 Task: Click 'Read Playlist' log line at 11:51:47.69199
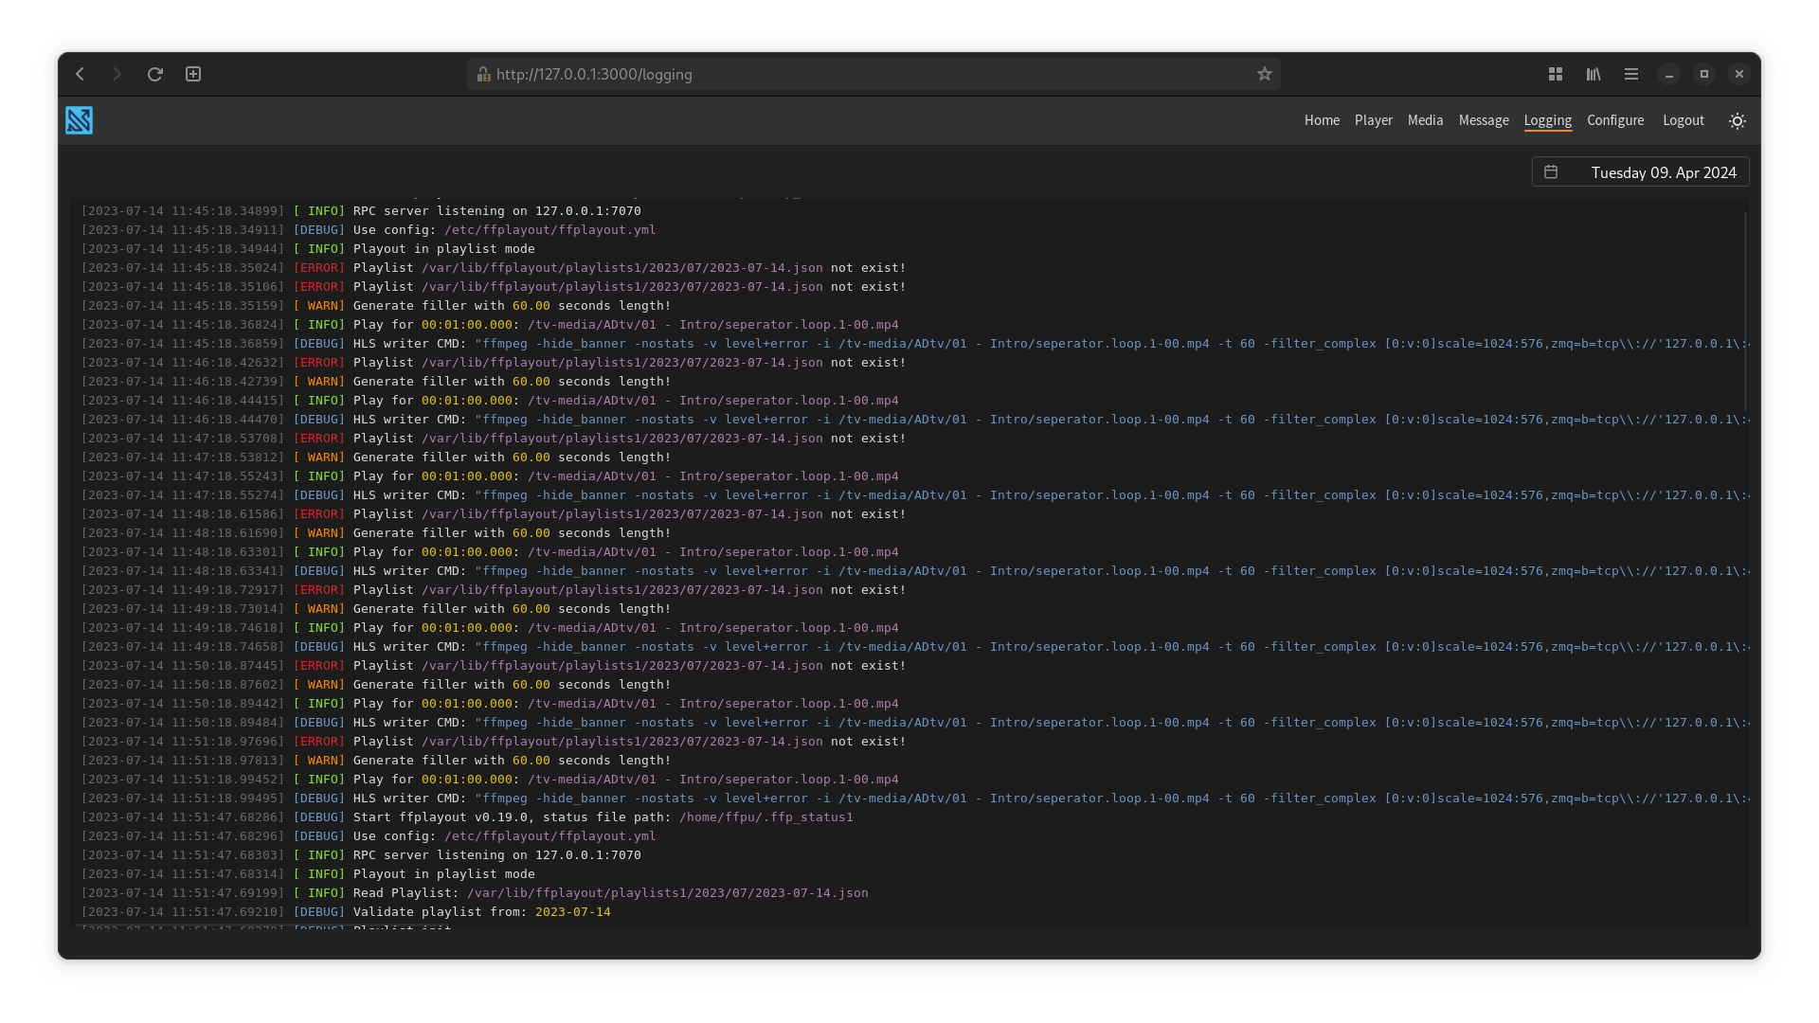click(475, 893)
